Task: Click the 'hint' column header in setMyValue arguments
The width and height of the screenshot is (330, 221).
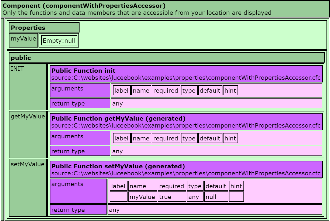Action: point(236,186)
